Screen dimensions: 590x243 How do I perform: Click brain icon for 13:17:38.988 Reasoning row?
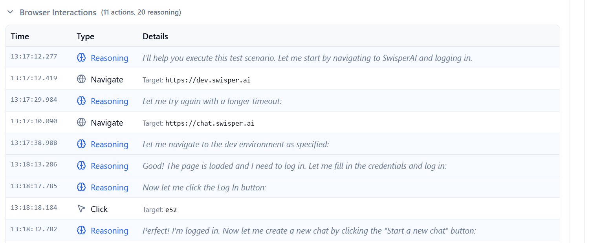81,144
